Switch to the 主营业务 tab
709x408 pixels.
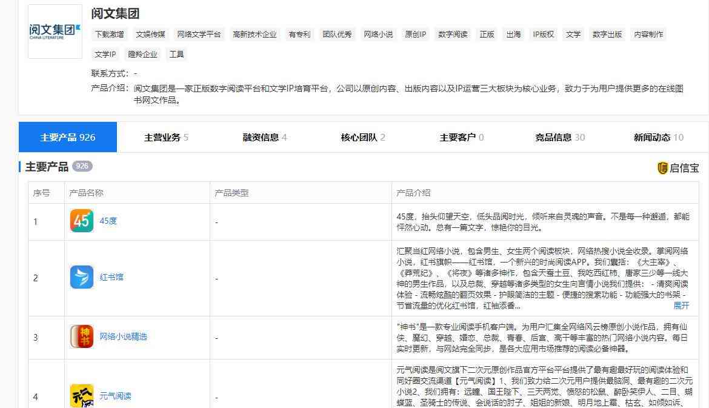166,137
